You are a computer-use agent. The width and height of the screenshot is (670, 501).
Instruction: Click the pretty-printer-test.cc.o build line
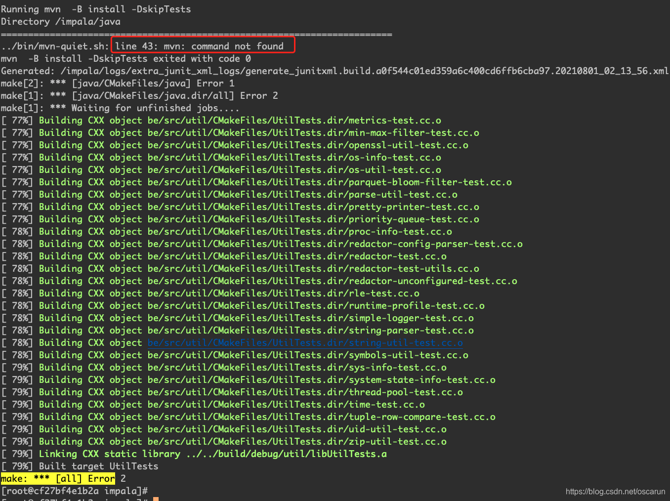pos(240,207)
